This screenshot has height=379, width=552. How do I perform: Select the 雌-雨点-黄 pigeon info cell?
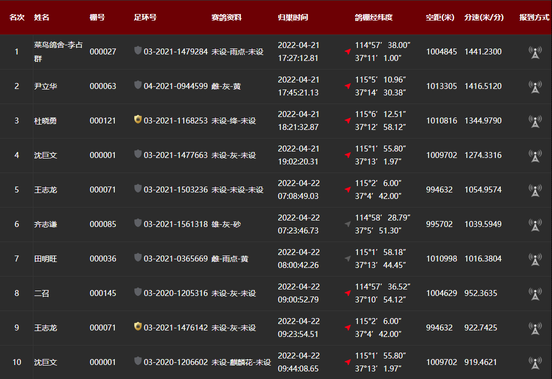230,259
